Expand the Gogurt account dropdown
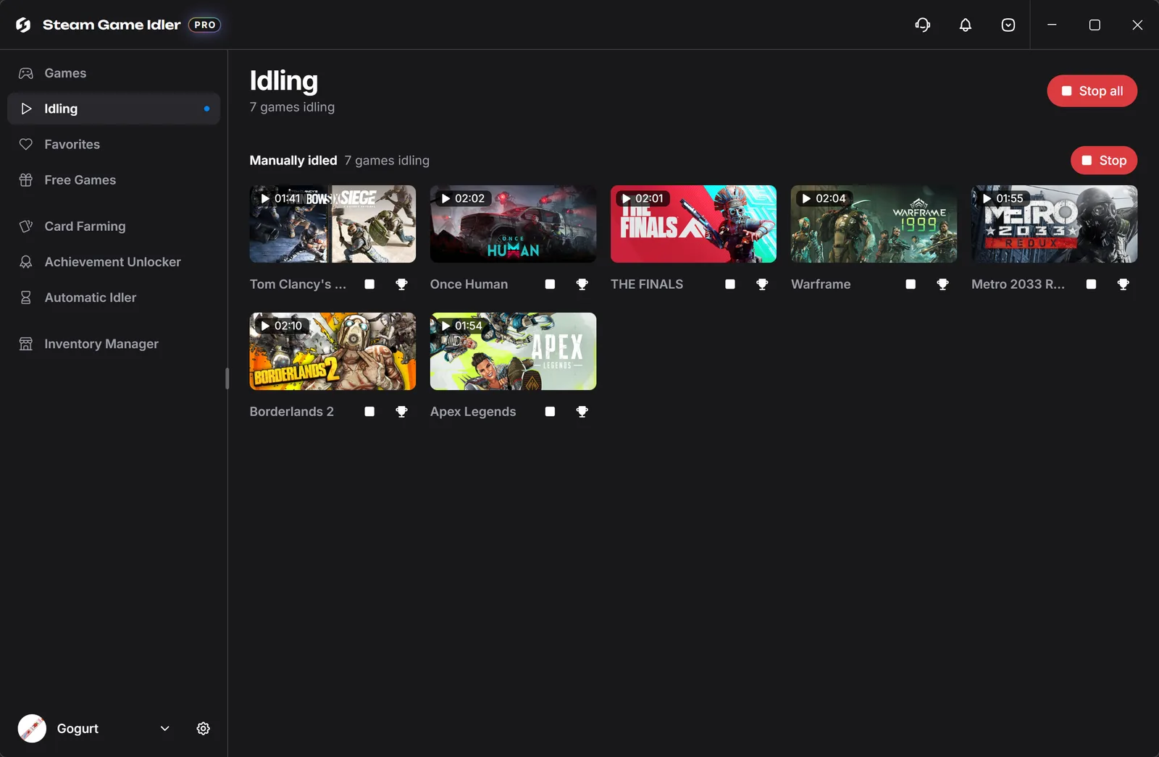 pos(165,729)
